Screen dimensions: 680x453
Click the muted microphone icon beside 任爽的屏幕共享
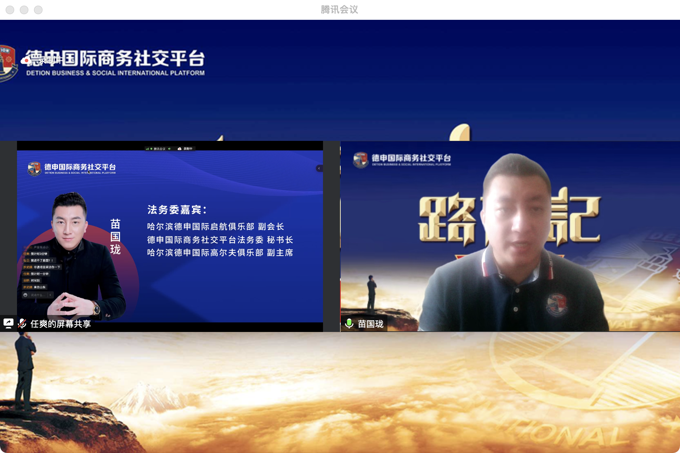coord(22,323)
